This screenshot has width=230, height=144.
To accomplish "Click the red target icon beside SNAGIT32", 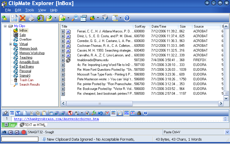I will [23, 132].
